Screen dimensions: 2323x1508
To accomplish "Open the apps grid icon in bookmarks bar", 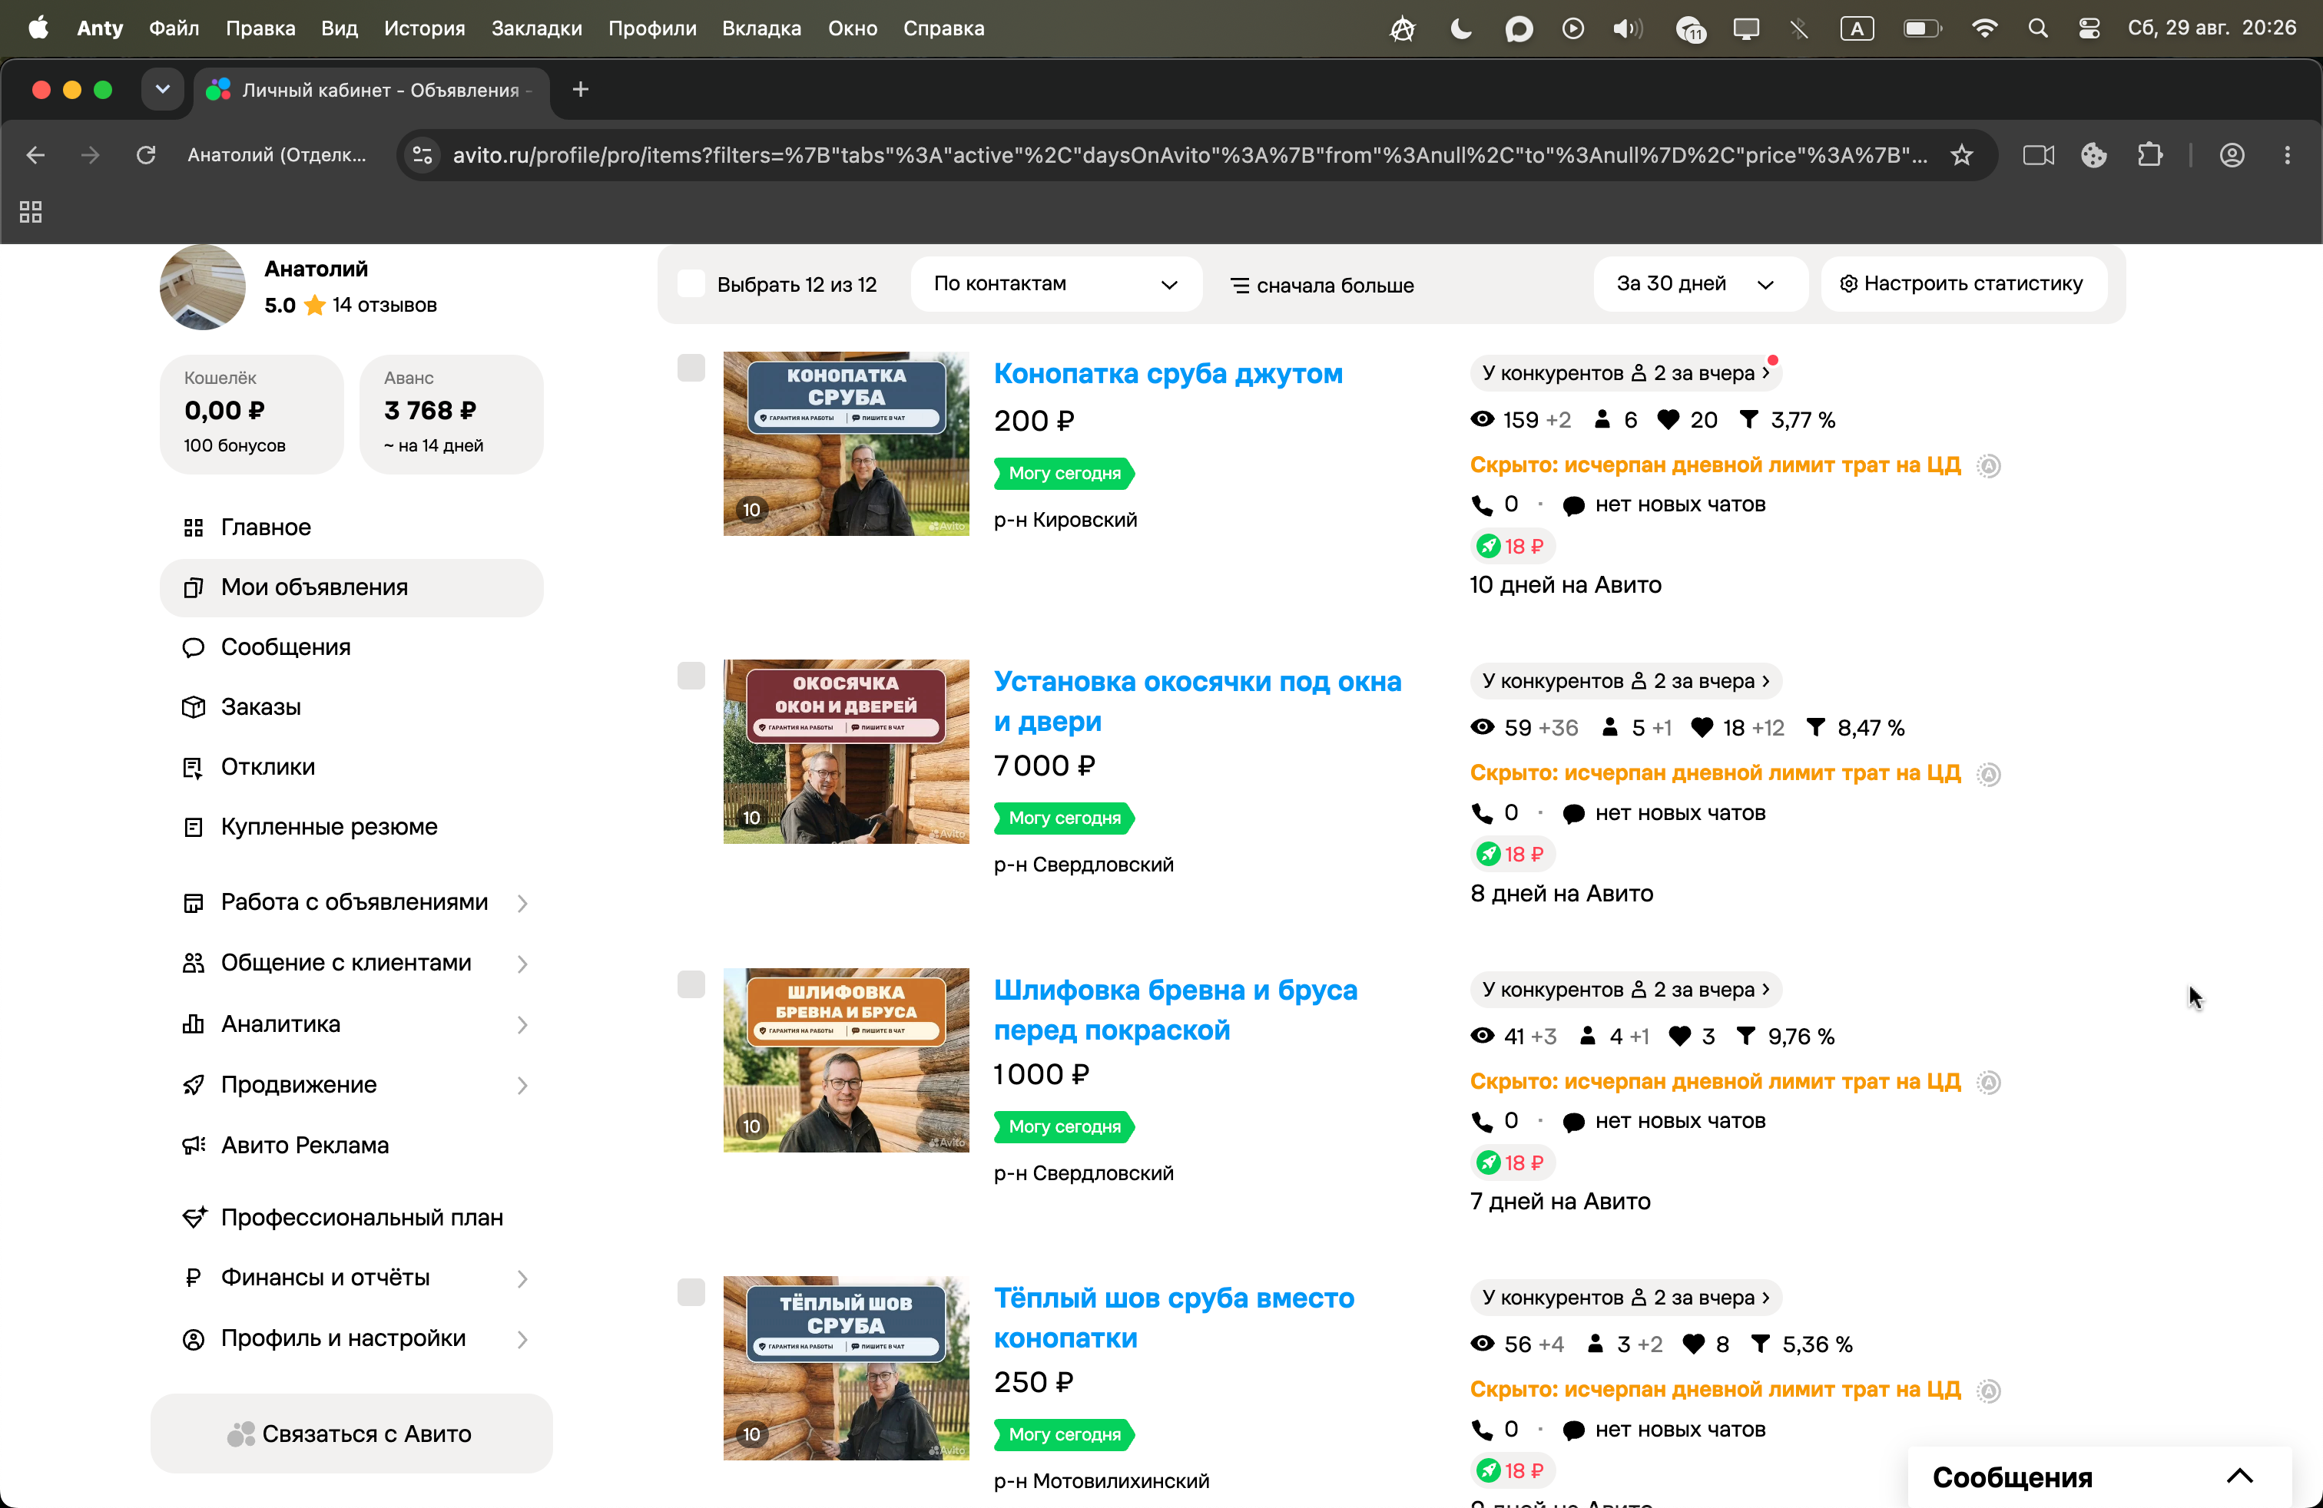I will pyautogui.click(x=30, y=212).
